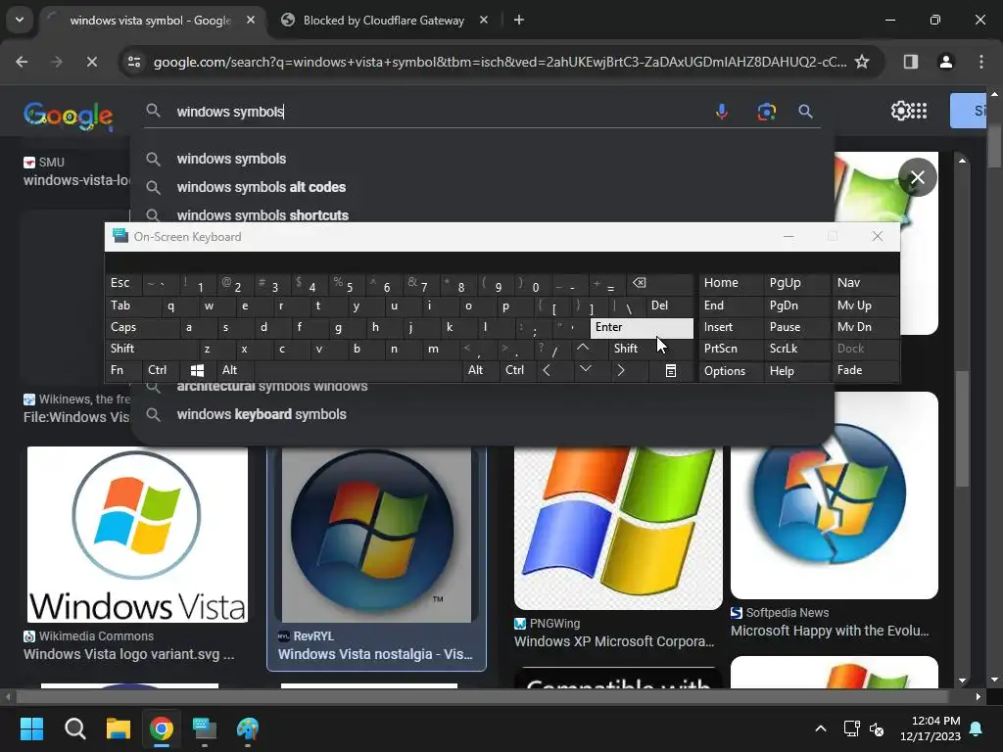Go back to the previous page
Viewport: 1003px width, 752px height.
click(22, 62)
